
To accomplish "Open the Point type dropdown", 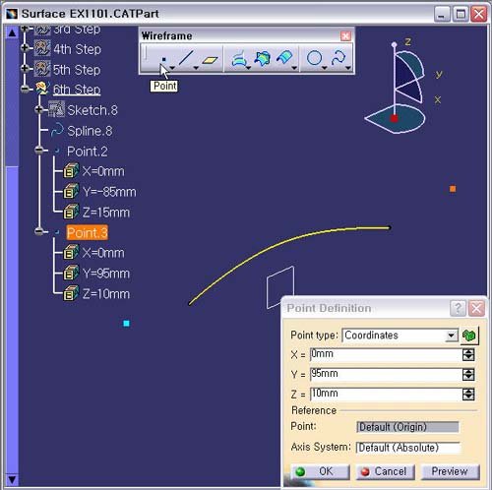I will coord(452,336).
